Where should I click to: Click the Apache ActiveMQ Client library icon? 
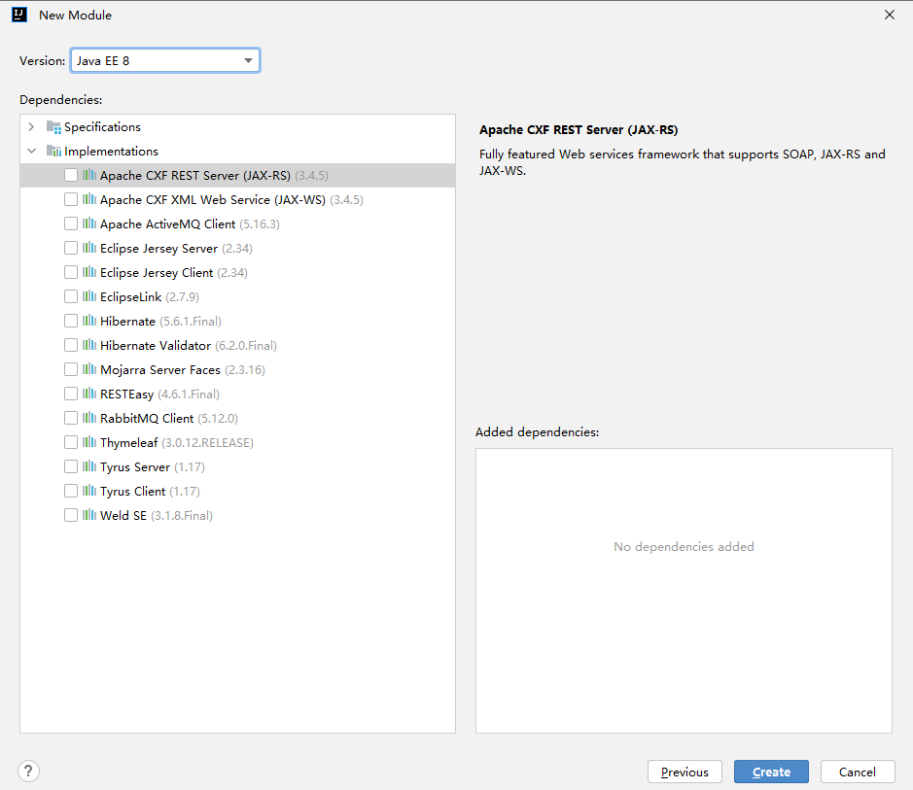[x=89, y=223]
